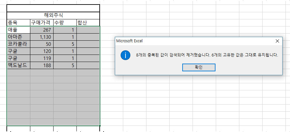Confirm the dialog with the 확인 button
The height and width of the screenshot is (132, 290).
(x=199, y=67)
